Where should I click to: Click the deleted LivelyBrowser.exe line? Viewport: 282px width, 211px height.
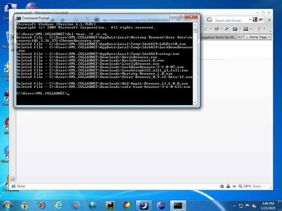(x=88, y=64)
